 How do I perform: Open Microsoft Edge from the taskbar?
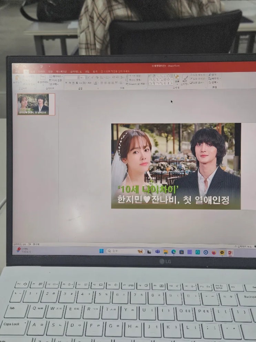[x=174, y=252]
